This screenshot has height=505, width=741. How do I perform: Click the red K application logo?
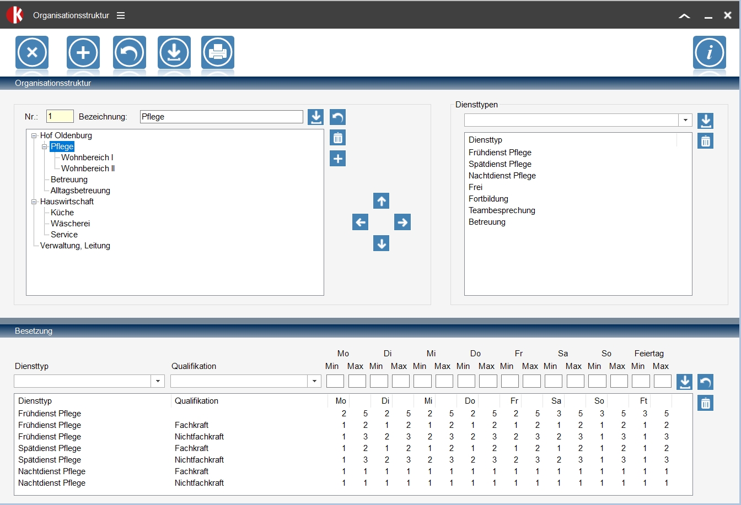tap(15, 15)
